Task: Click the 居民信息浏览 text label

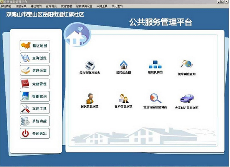Action: coord(89,106)
